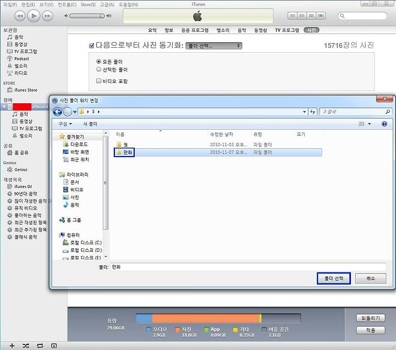396x350 pixels.
Task: Switch to list view button
Action: pos(293,15)
